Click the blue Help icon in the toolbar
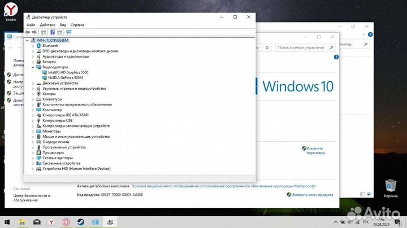This screenshot has height=228, width=407. pos(52,32)
